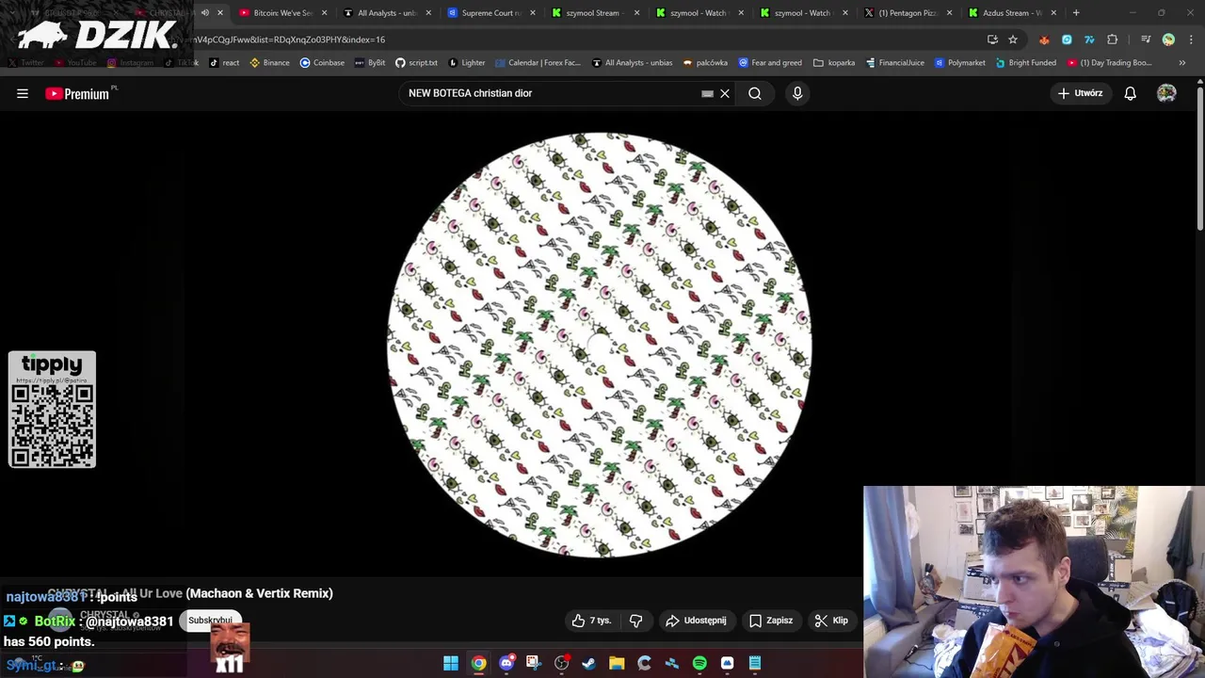This screenshot has width=1205, height=678.
Task: Open the palcówka bookmark
Action: click(705, 63)
